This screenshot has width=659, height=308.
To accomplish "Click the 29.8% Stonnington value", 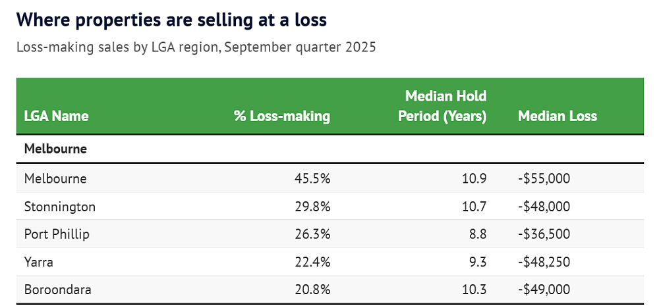I will 312,207.
